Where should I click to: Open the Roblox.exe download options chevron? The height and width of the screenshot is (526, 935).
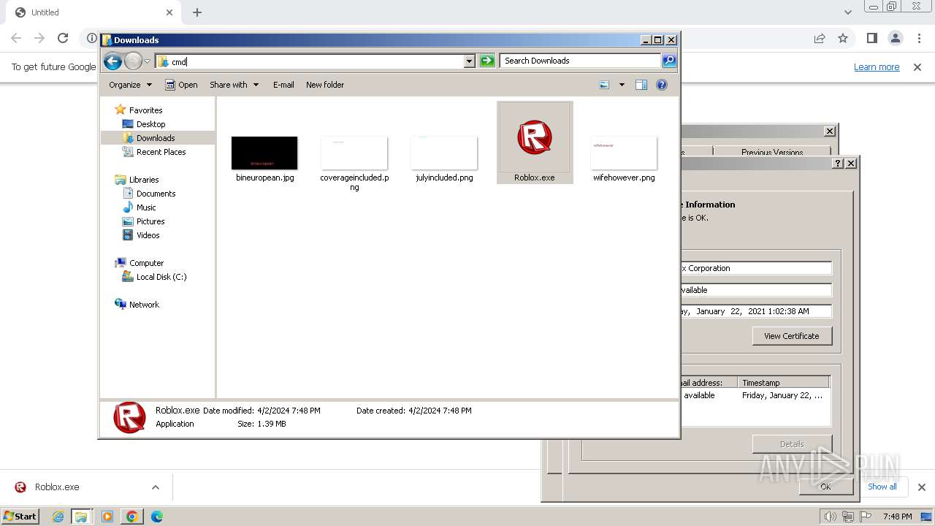pos(155,487)
